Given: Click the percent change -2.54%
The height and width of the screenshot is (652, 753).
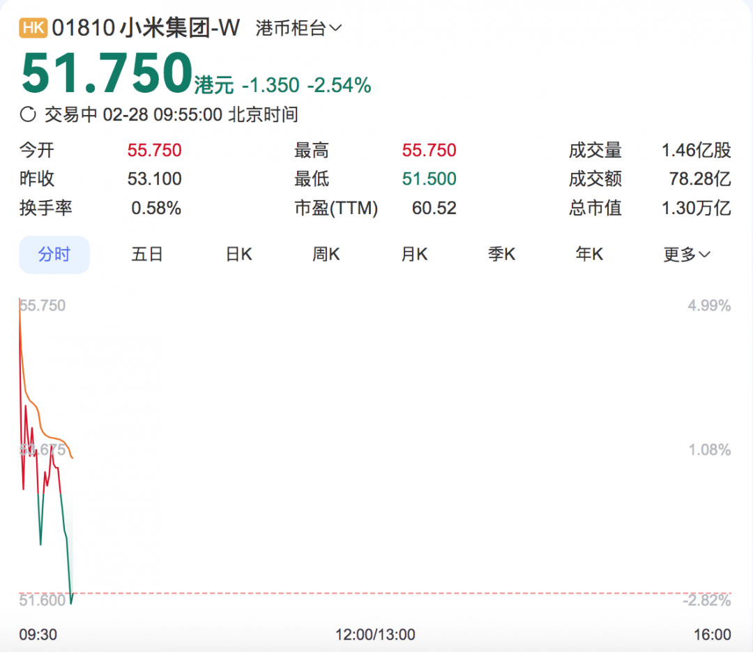Looking at the screenshot, I should 339,86.
